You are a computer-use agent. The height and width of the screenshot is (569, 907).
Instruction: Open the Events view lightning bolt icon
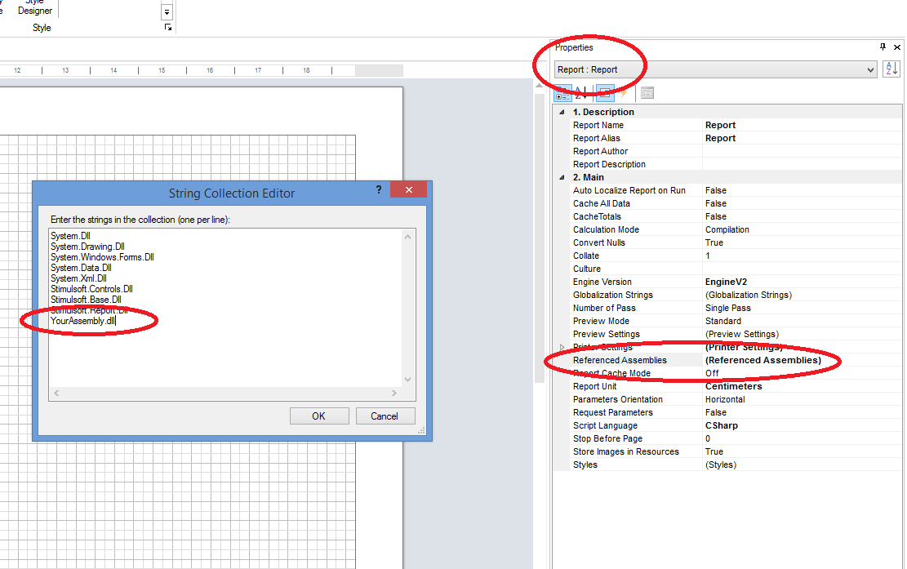tap(622, 93)
